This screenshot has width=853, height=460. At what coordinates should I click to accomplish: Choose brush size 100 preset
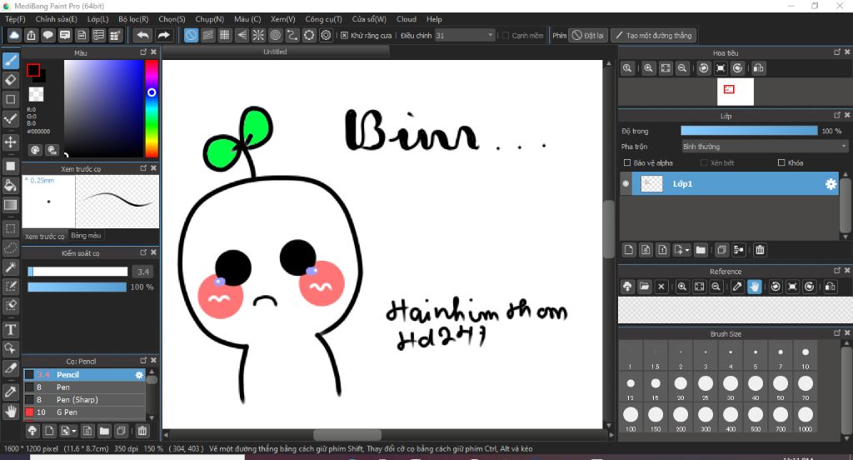(631, 418)
